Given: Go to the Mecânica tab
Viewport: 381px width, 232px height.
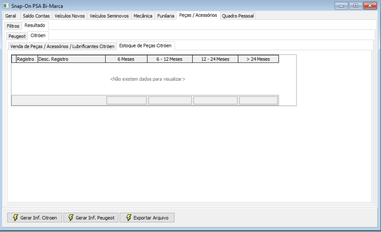Looking at the screenshot, I should (x=143, y=16).
